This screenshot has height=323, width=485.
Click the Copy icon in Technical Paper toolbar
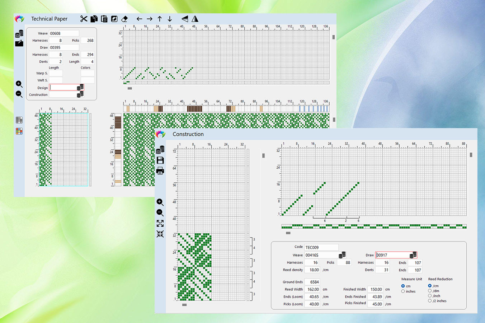[94, 19]
